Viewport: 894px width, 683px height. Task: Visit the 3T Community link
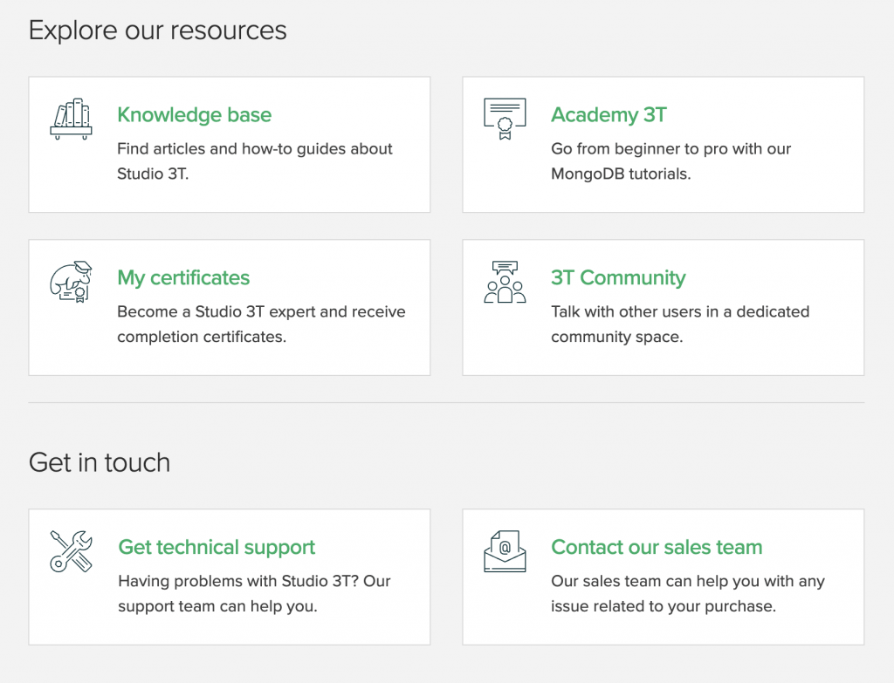[618, 277]
